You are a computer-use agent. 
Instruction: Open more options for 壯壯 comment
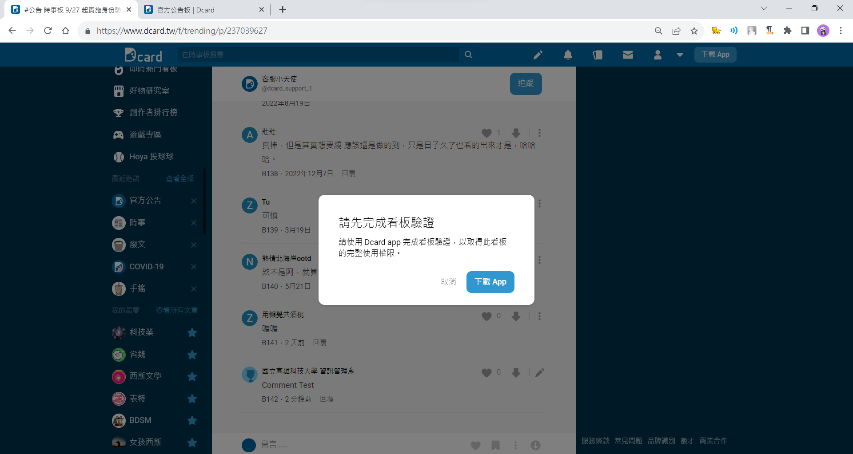pyautogui.click(x=539, y=133)
